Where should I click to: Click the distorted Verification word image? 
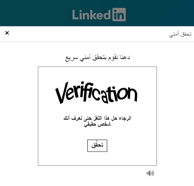(x=96, y=93)
